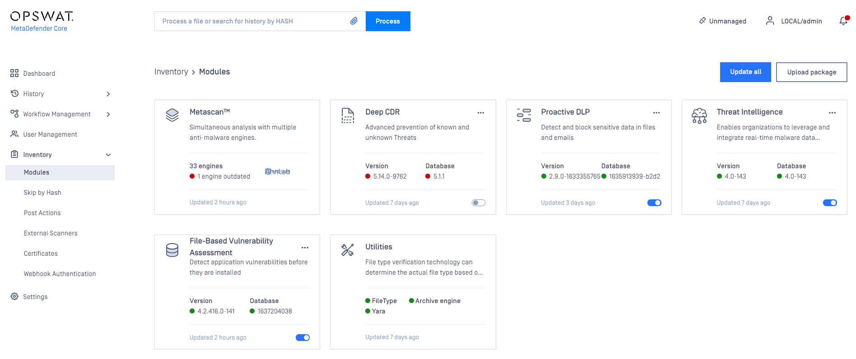The width and height of the screenshot is (856, 359).
Task: Click '1 engine outdated' status text
Action: pyautogui.click(x=223, y=176)
